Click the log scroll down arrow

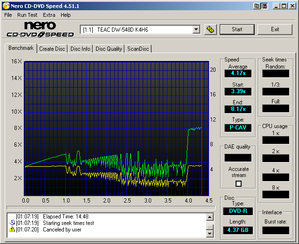coord(209,233)
